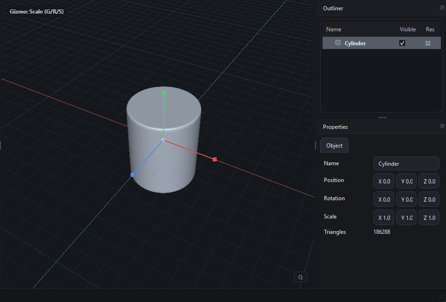Click the splitter handle between Outliner and Properties
446x302 pixels.
coord(382,118)
